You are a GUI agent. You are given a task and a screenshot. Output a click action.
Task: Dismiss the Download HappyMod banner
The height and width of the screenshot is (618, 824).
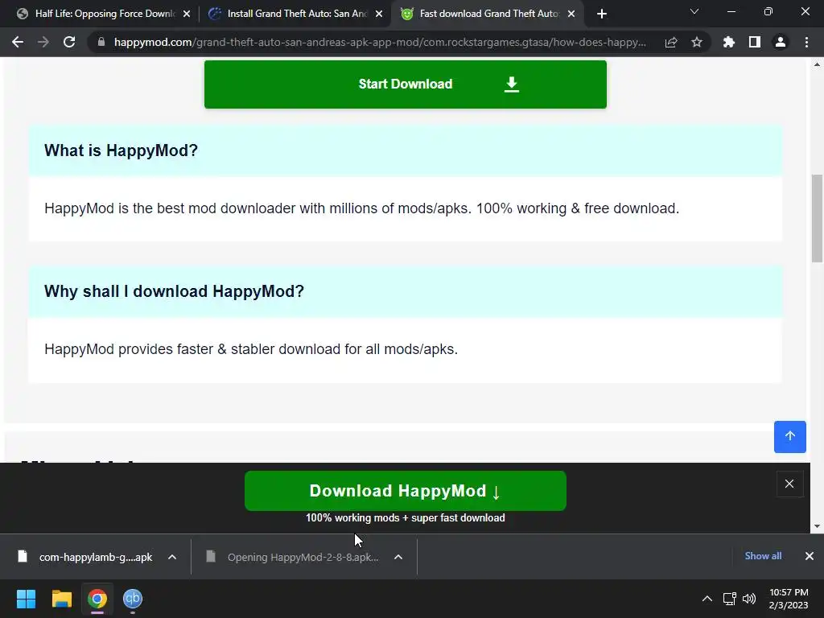(x=789, y=484)
